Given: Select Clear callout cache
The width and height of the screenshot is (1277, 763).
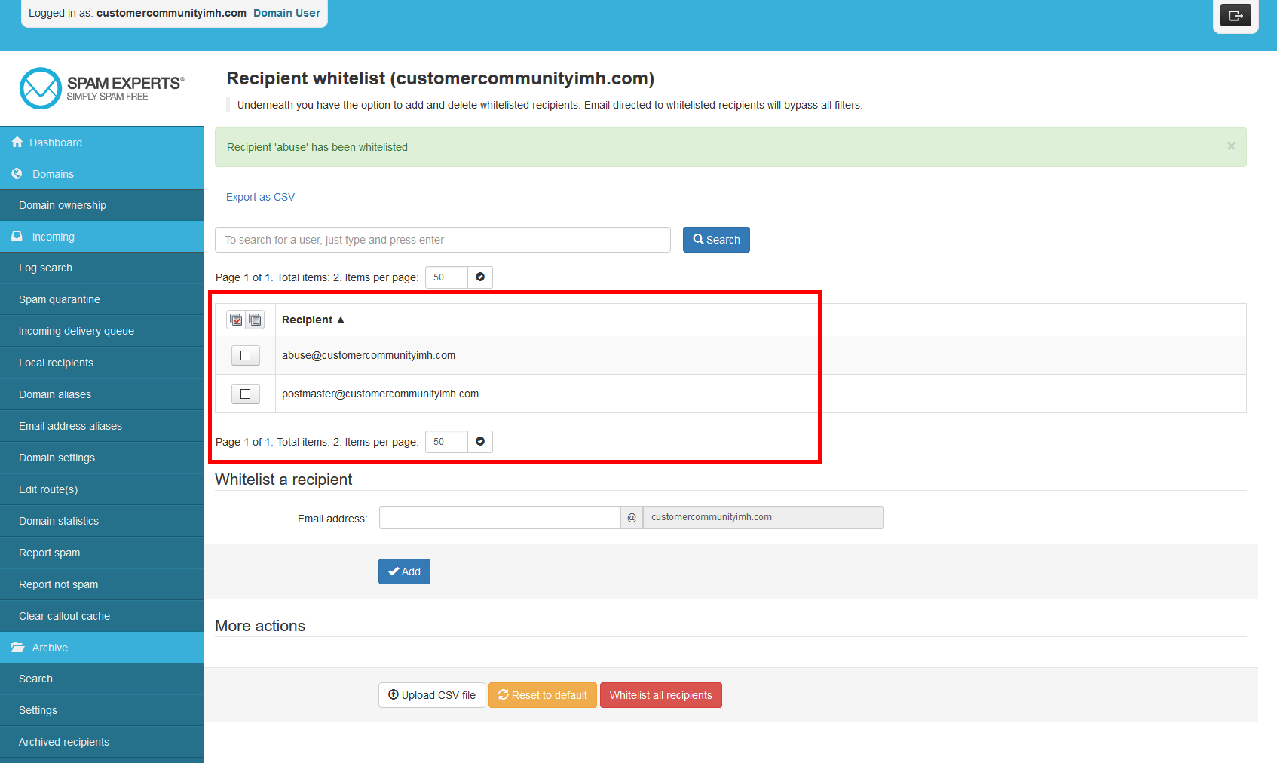Looking at the screenshot, I should pyautogui.click(x=102, y=616).
